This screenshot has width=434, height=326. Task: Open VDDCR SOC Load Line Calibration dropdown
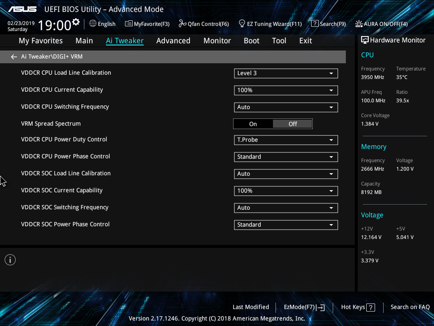coord(286,174)
